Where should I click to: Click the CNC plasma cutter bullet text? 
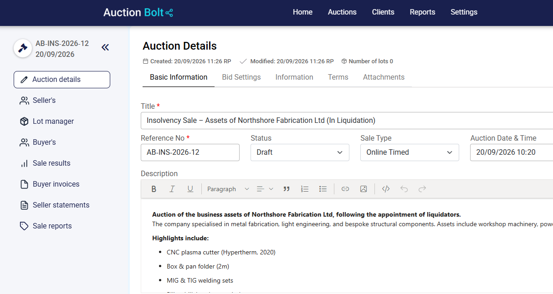point(221,252)
